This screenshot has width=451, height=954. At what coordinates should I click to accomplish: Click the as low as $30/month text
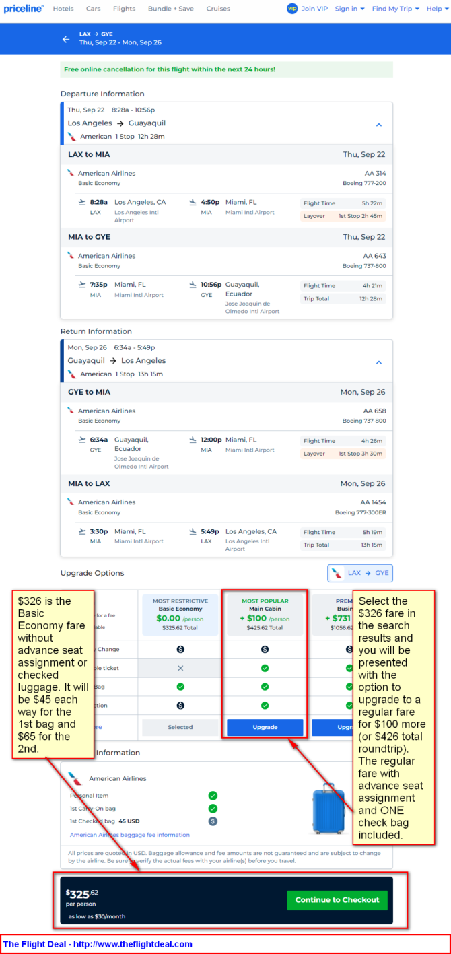96,916
